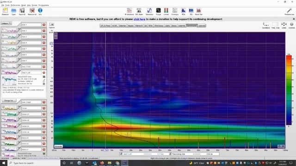Toggle the Peak energy time checkbox
Viewport: 296px width, 166px height.
170,154
